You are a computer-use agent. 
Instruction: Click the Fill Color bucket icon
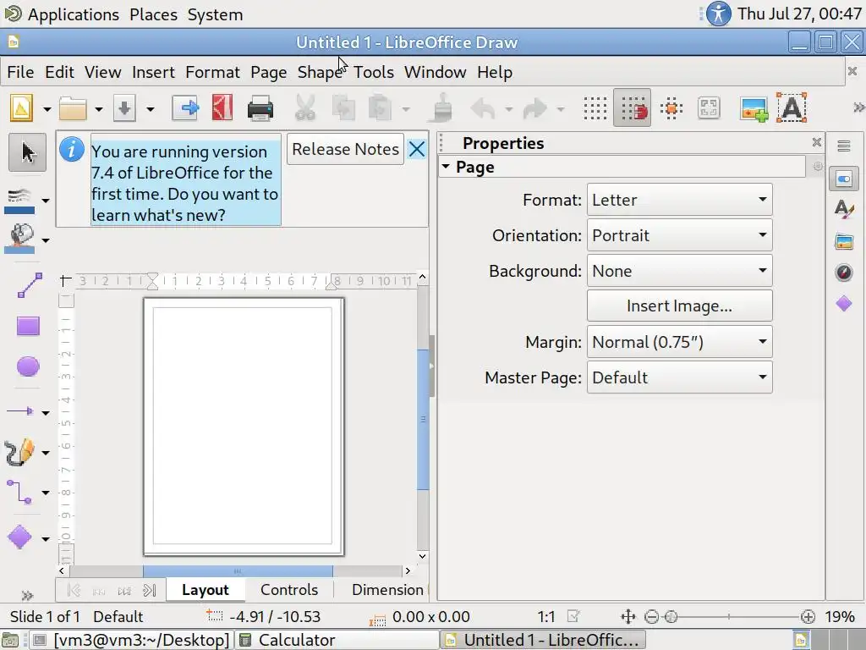(20, 238)
